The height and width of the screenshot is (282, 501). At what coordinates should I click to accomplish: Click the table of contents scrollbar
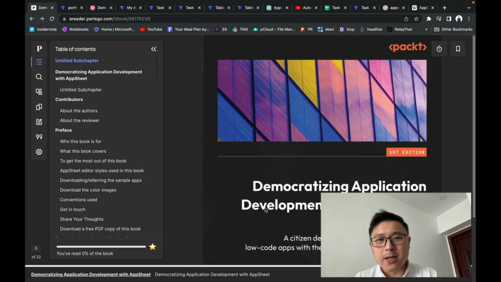coord(157,68)
